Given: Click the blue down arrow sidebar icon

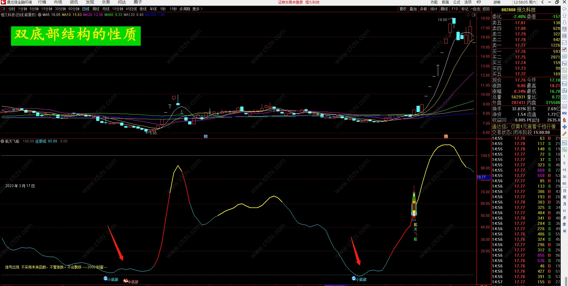Looking at the screenshot, I should click(x=564, y=22).
